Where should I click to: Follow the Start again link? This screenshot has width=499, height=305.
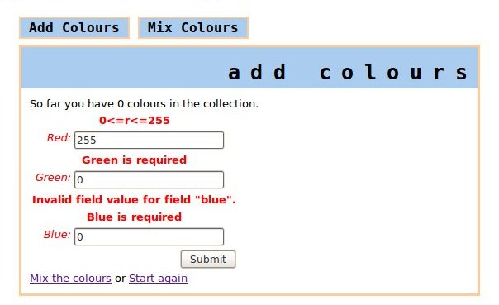coord(158,279)
